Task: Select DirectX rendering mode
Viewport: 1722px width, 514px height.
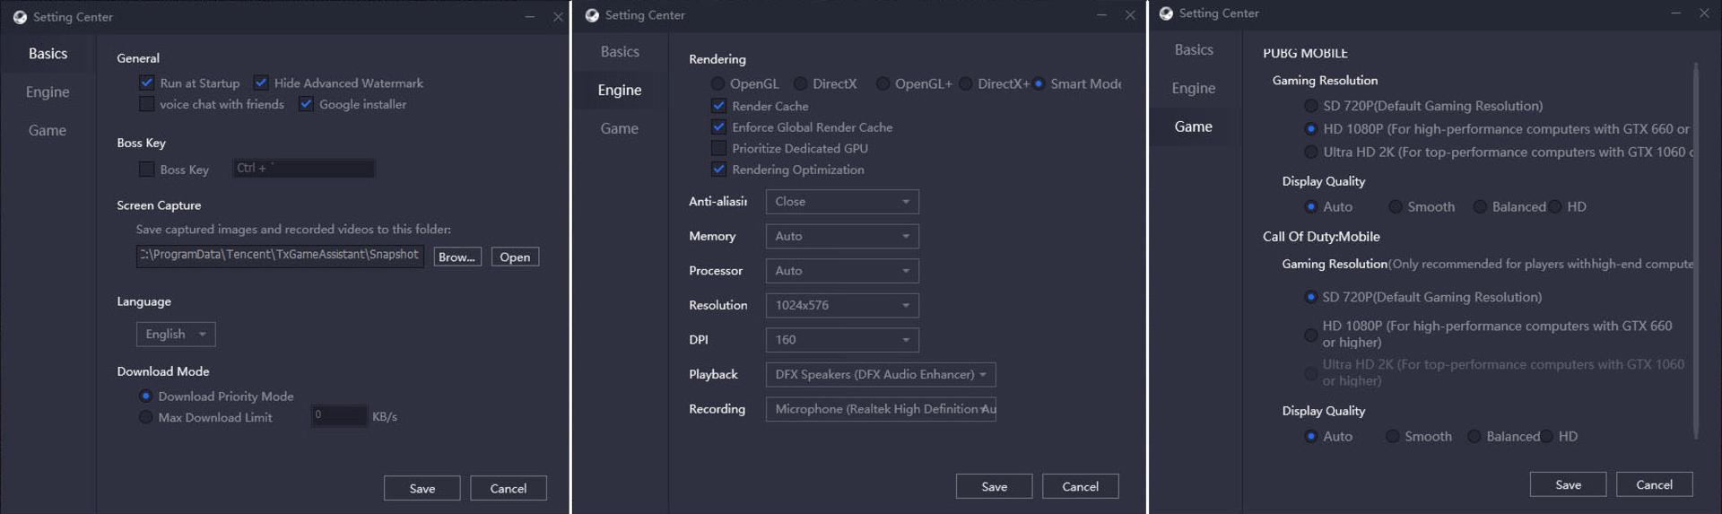Action: coord(800,83)
